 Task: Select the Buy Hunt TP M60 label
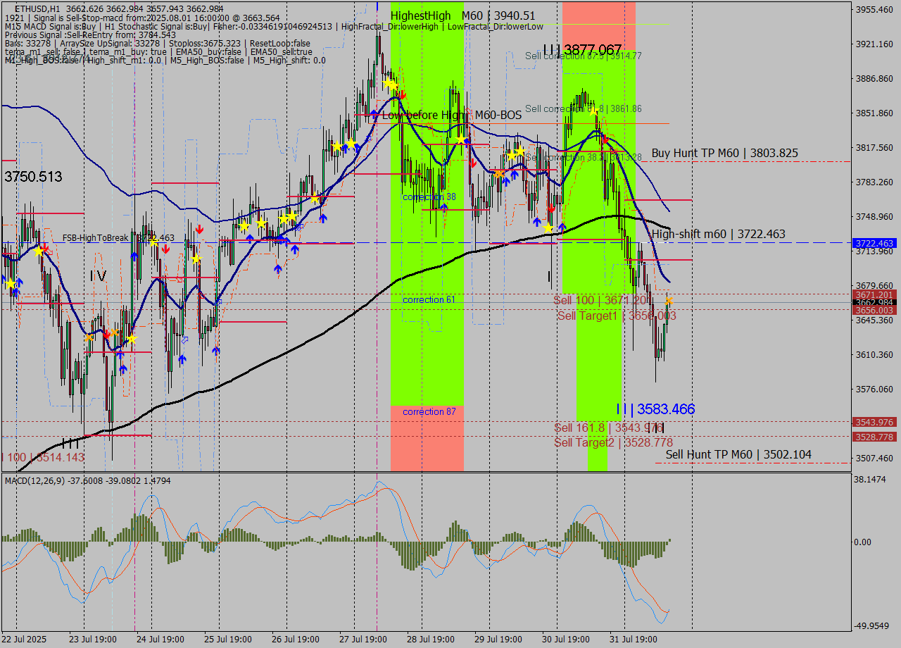coord(724,153)
